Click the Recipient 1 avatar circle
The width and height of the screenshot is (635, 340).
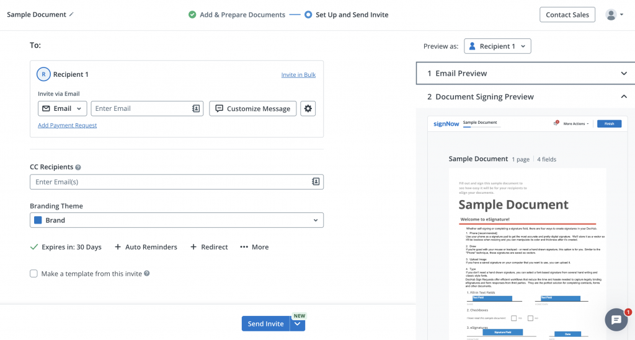pyautogui.click(x=44, y=74)
